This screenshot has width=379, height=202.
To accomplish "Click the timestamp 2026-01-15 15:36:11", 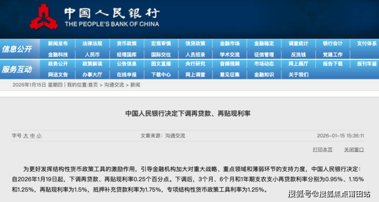I will (x=340, y=136).
